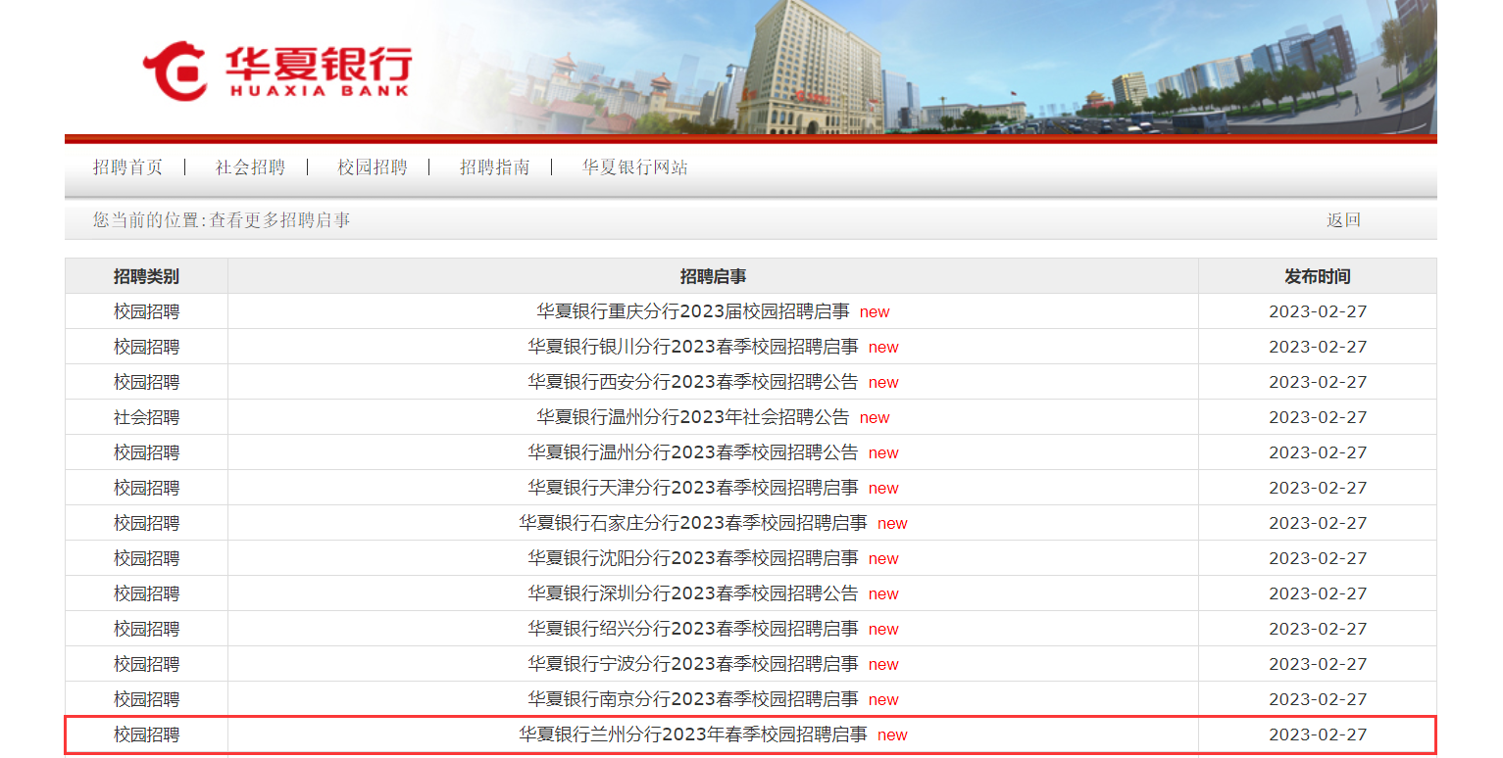
Task: Select 沈阳分行2023春季校园招聘启事
Action: point(692,558)
